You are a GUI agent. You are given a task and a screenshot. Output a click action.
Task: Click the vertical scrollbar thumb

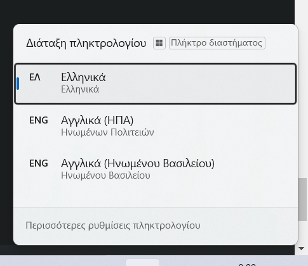(302, 199)
